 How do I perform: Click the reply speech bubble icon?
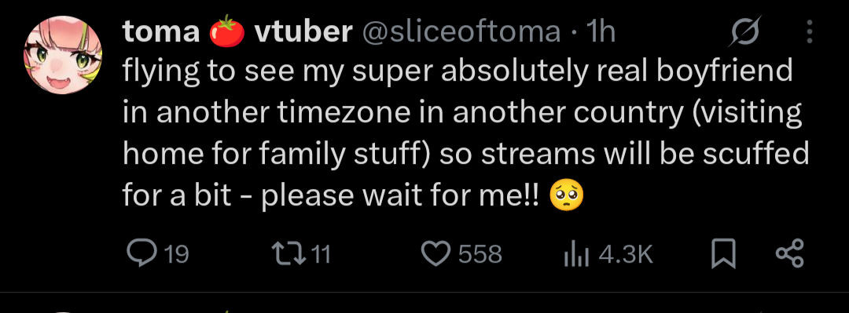point(142,253)
